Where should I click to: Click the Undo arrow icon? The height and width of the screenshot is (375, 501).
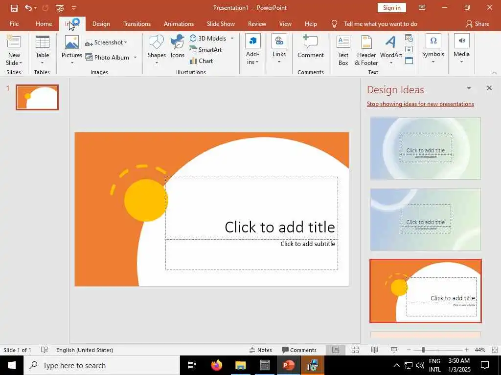28,8
